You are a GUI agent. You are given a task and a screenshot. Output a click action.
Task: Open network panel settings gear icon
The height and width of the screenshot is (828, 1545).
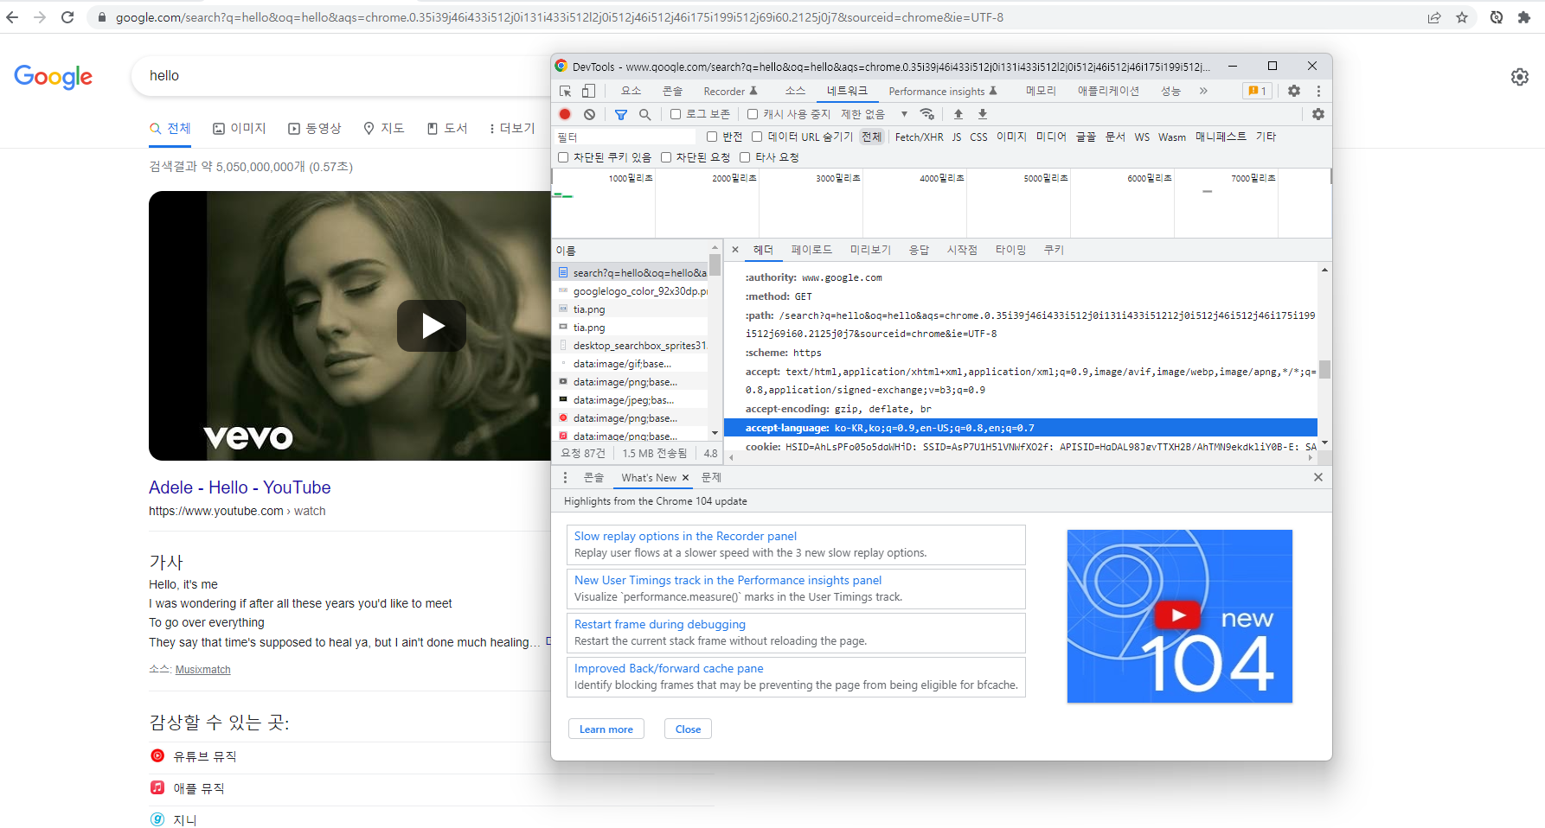tap(1318, 114)
